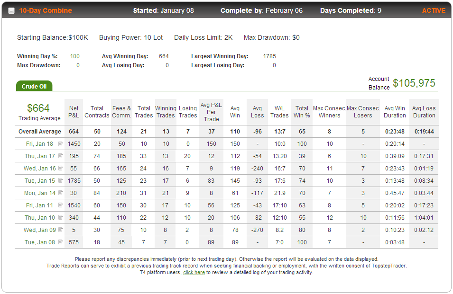Click the Largest Winning Day value 1785
The height and width of the screenshot is (294, 453).
point(269,56)
